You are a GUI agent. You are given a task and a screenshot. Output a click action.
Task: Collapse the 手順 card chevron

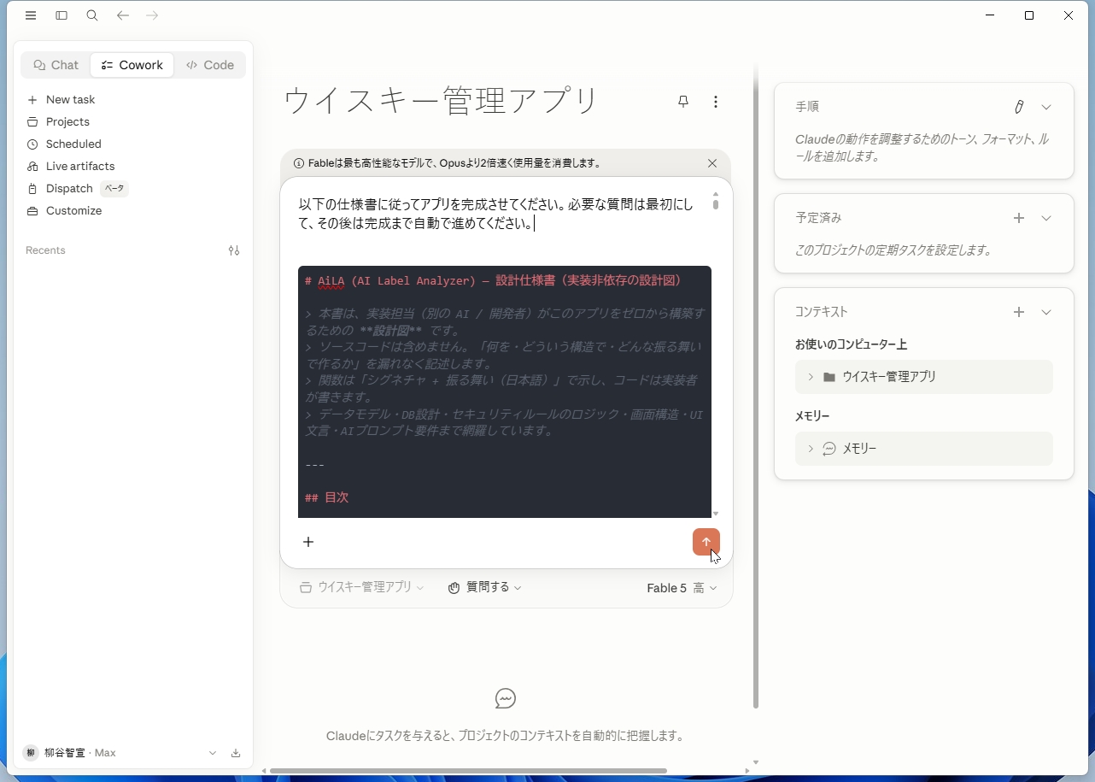(1046, 107)
